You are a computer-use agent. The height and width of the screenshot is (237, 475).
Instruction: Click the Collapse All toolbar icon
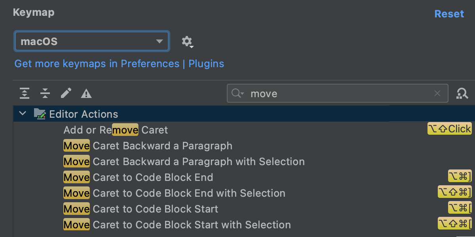coord(45,94)
